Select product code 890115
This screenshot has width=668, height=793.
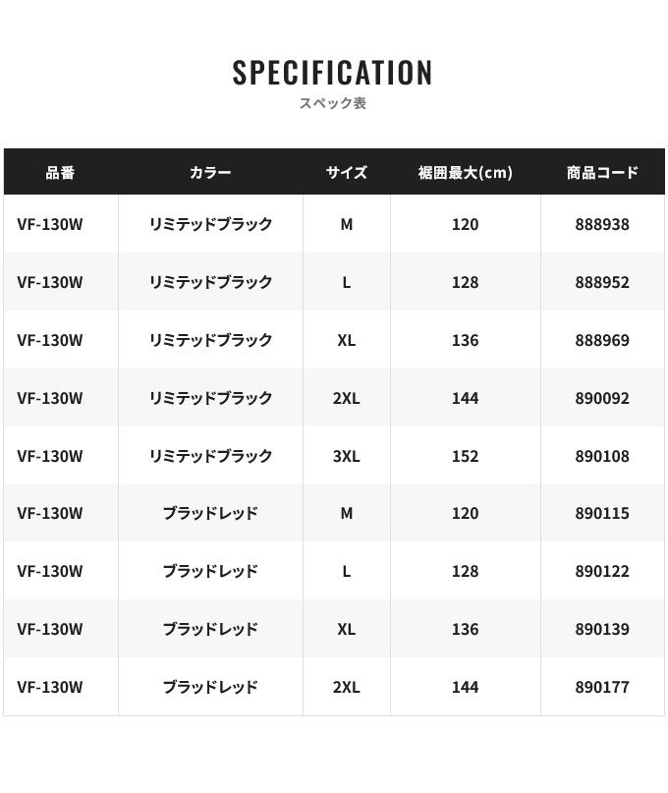(x=602, y=513)
